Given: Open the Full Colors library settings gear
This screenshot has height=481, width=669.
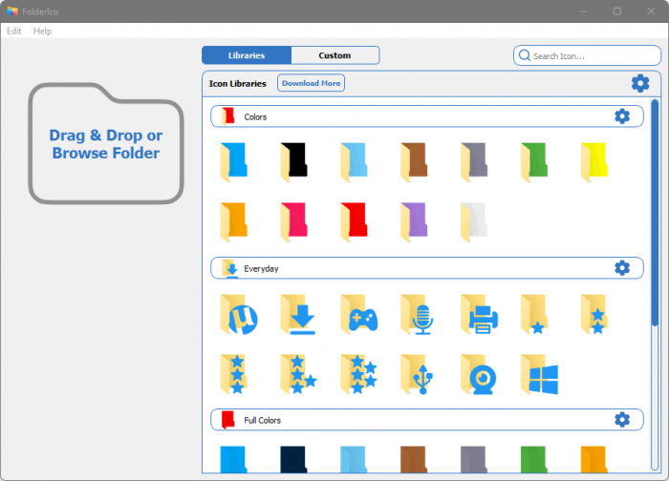Looking at the screenshot, I should (622, 420).
